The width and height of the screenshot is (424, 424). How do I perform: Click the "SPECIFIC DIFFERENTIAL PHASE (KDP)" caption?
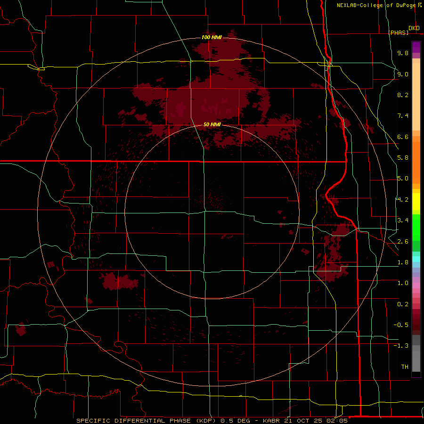[146, 421]
